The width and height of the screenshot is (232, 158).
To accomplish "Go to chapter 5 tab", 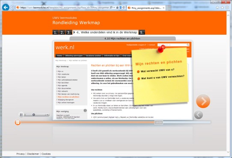I will [x=142, y=32].
